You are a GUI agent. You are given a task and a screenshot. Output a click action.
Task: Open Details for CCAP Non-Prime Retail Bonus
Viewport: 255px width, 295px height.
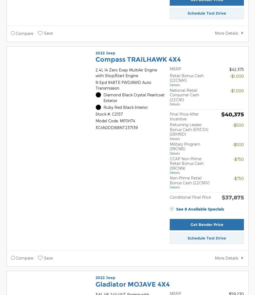point(175,173)
